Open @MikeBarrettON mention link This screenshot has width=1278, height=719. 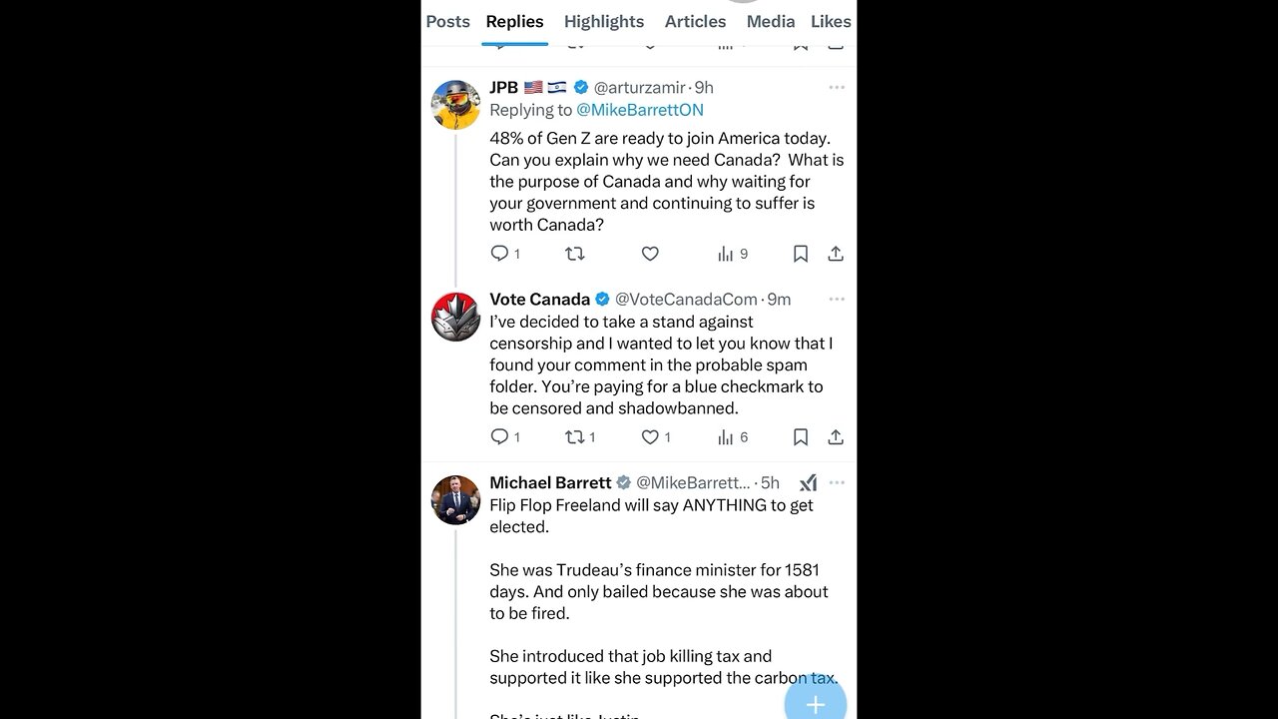[x=640, y=110]
